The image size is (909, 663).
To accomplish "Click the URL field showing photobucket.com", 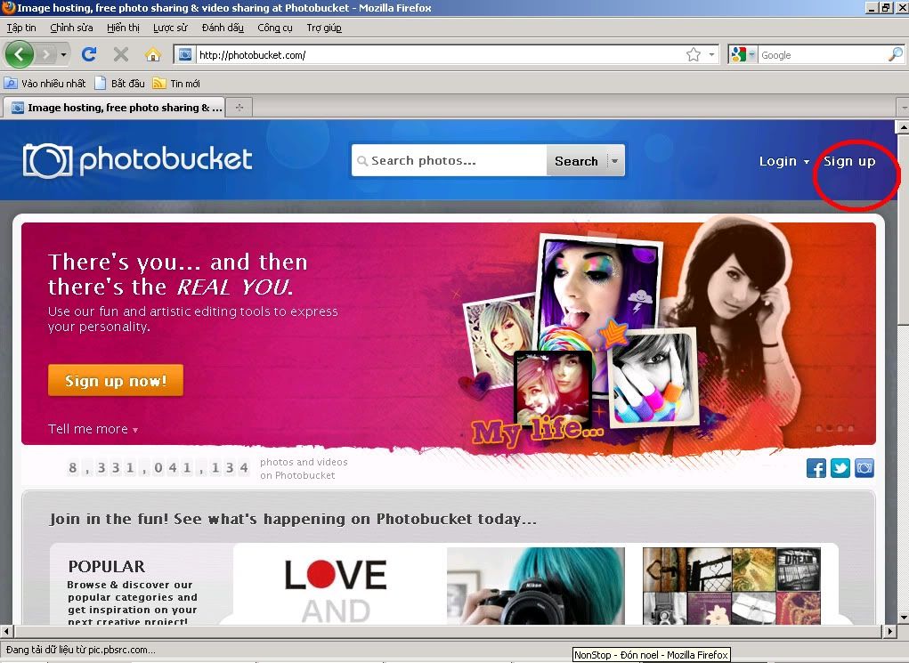I will click(440, 55).
